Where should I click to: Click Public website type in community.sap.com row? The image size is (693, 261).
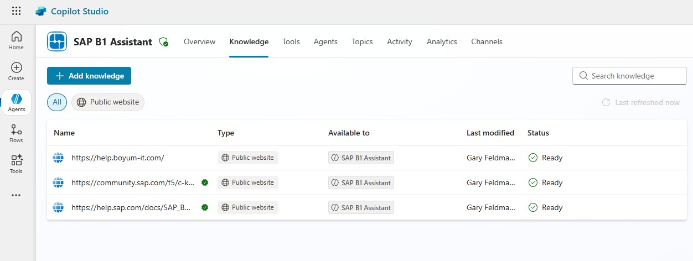248,182
